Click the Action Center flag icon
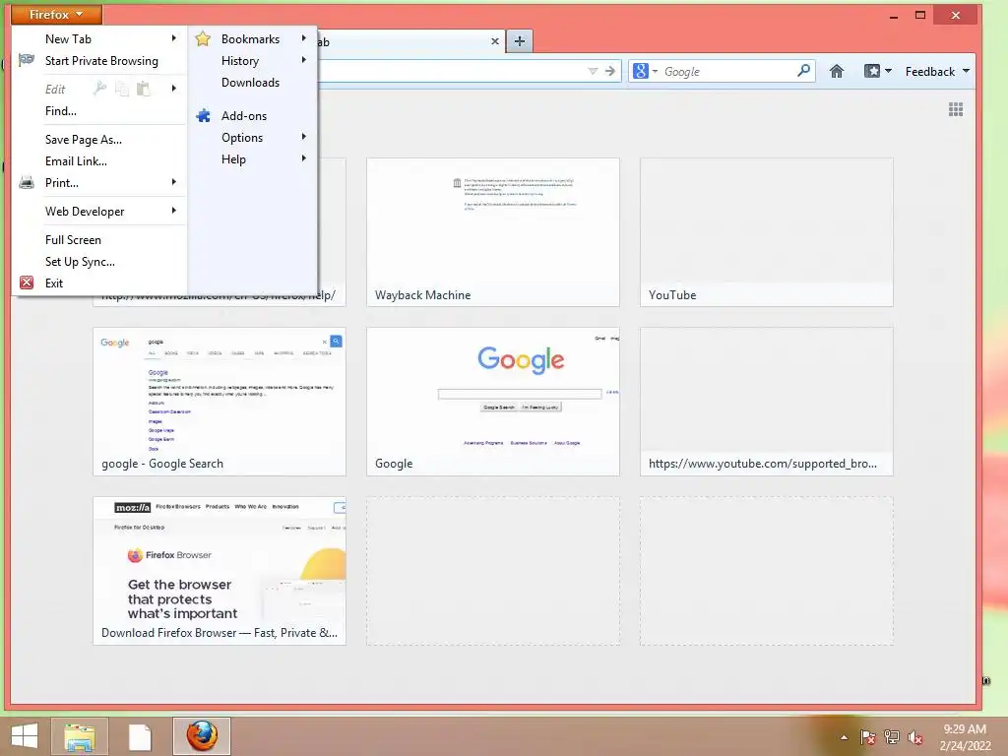This screenshot has height=756, width=1008. (x=868, y=737)
